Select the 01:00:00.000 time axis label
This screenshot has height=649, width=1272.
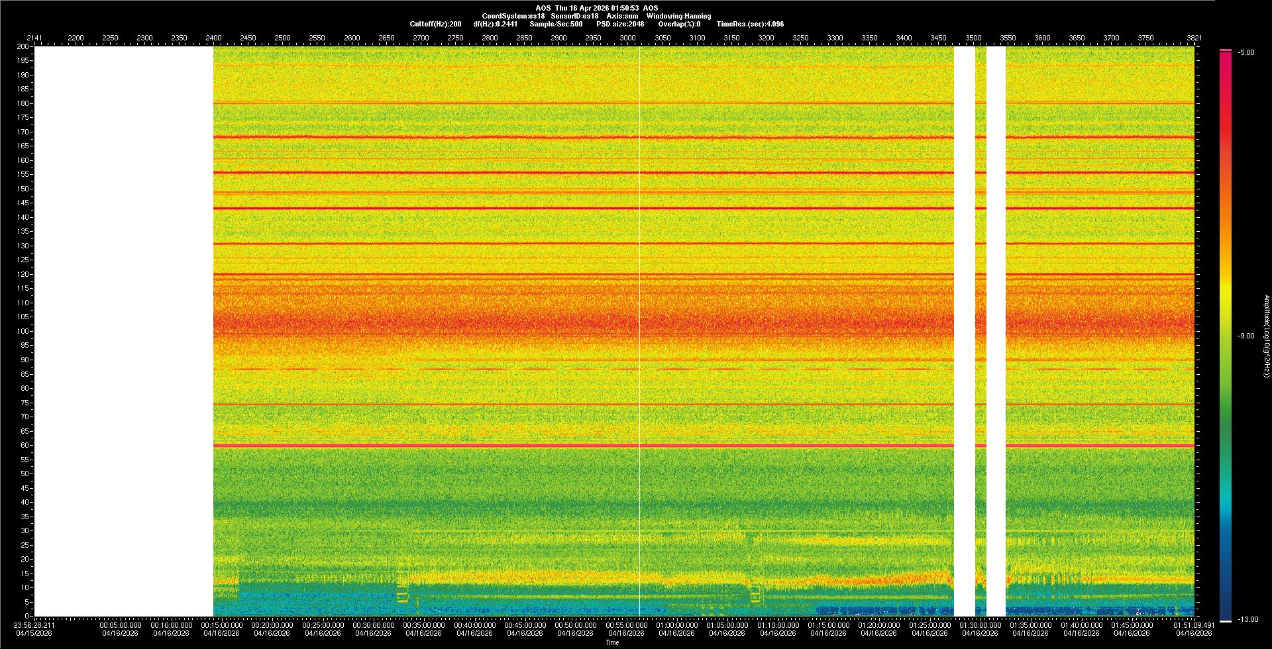point(676,625)
